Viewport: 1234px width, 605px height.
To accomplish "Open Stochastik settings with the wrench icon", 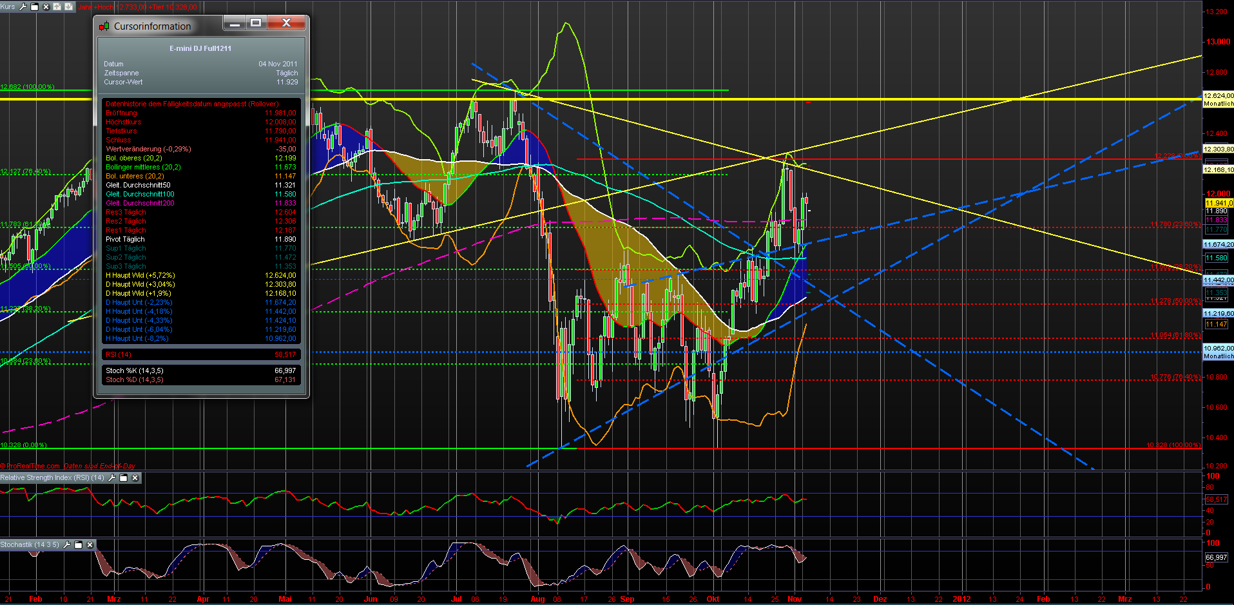I will [67, 544].
